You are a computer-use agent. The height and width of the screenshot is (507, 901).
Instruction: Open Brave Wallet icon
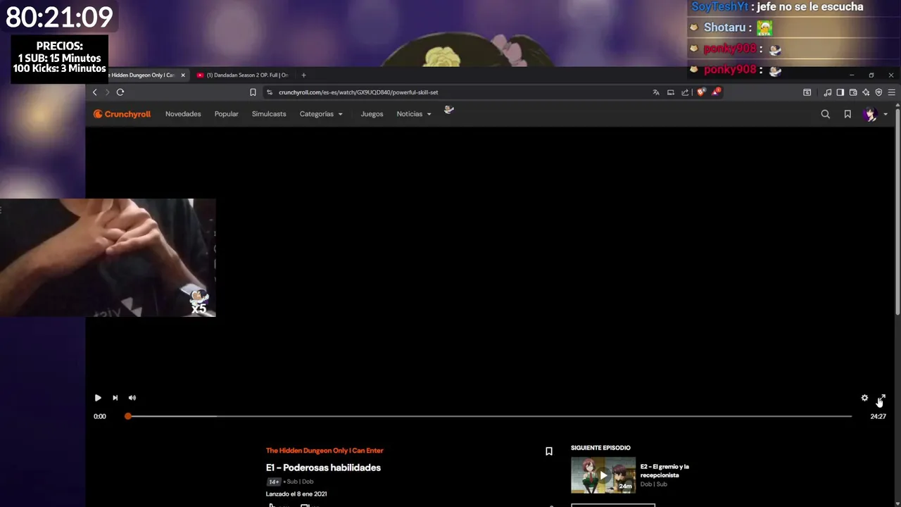click(853, 92)
